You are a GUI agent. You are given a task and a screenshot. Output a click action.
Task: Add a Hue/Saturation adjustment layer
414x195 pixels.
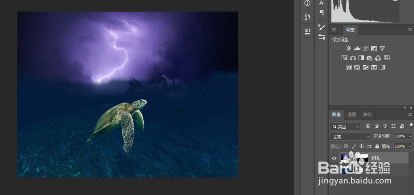pyautogui.click(x=344, y=58)
